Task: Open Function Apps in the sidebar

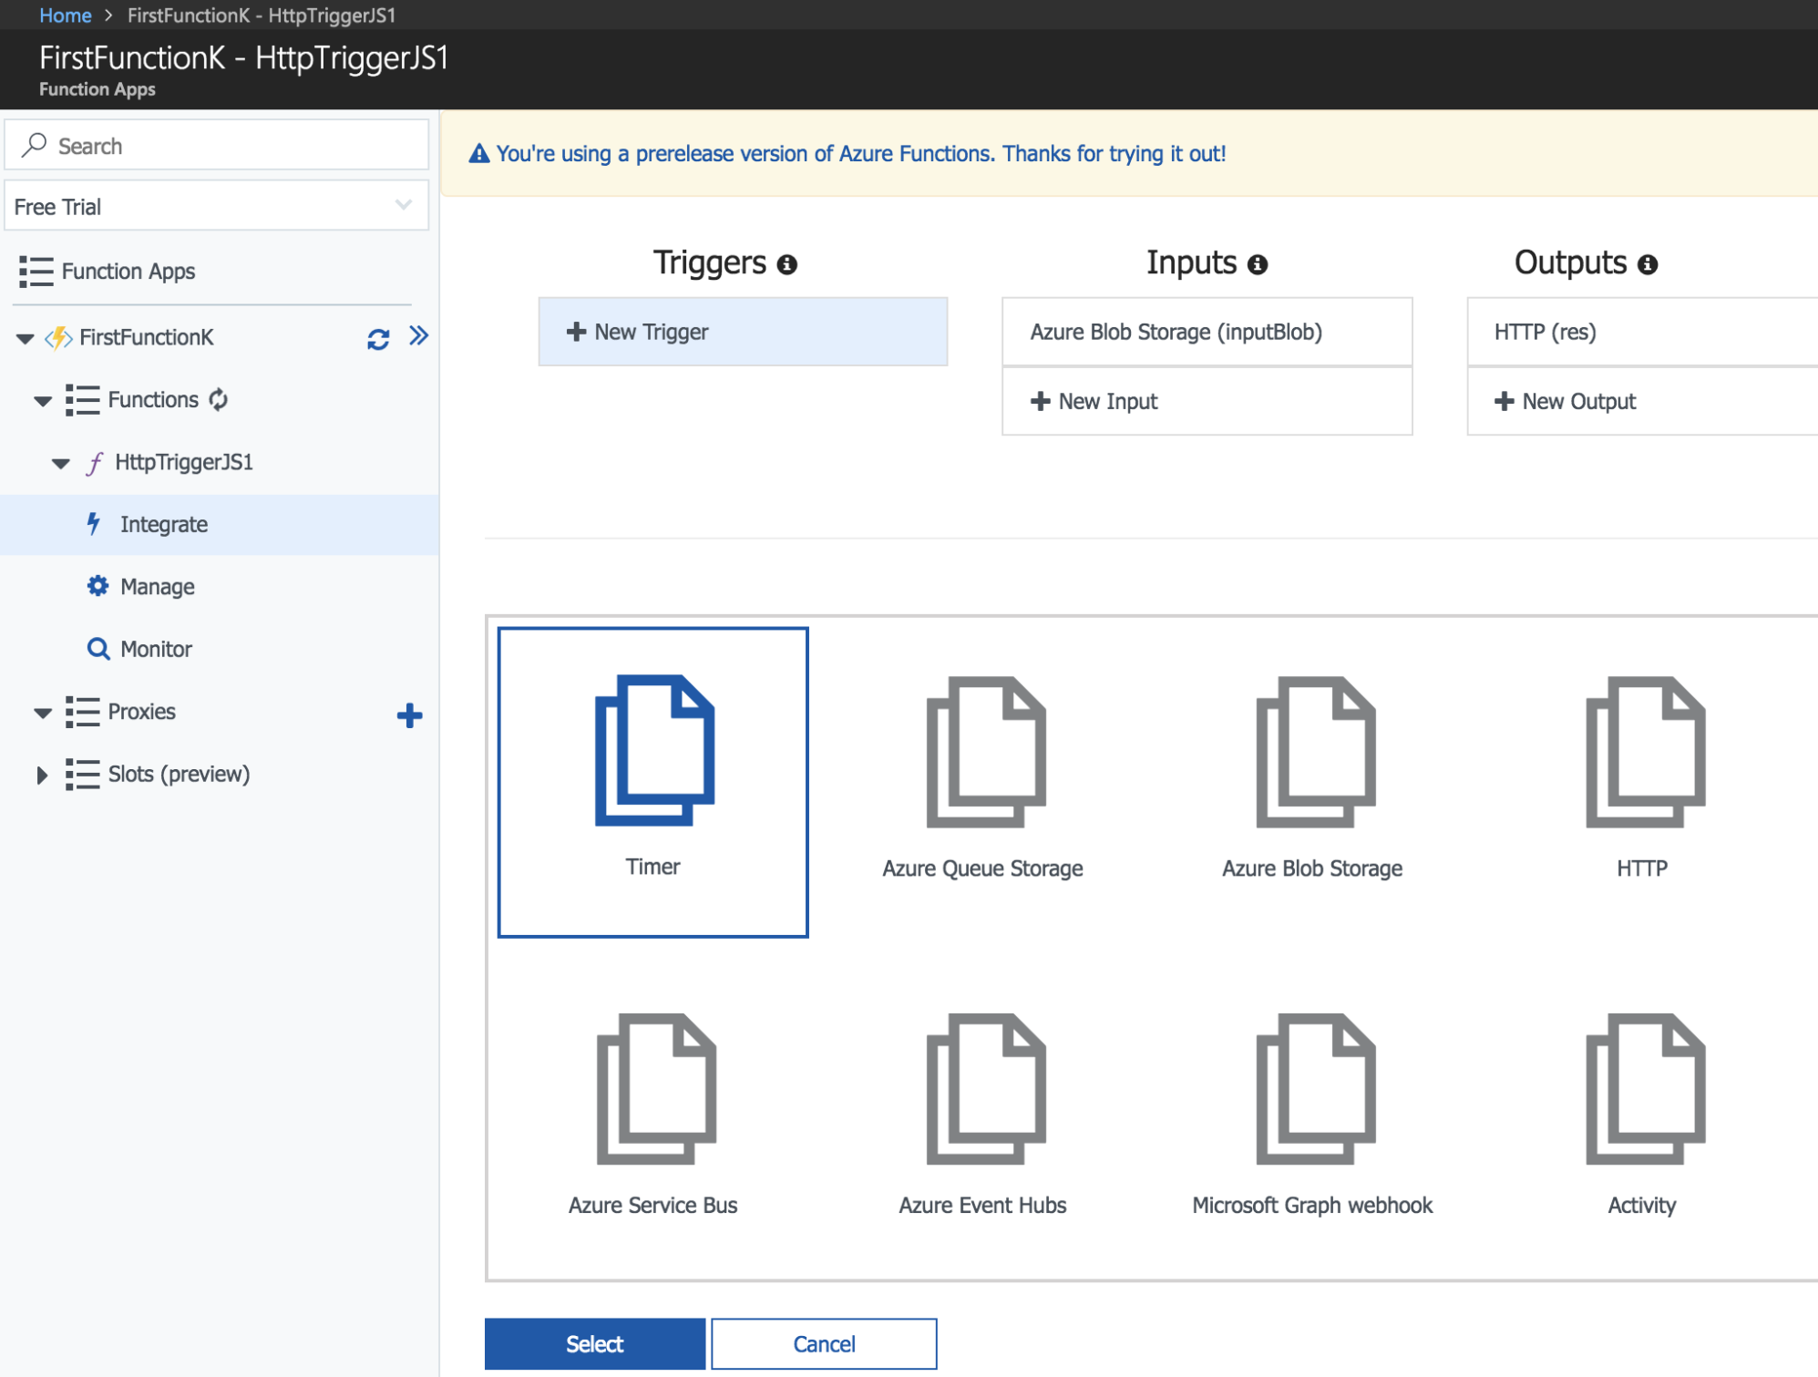Action: [x=128, y=272]
